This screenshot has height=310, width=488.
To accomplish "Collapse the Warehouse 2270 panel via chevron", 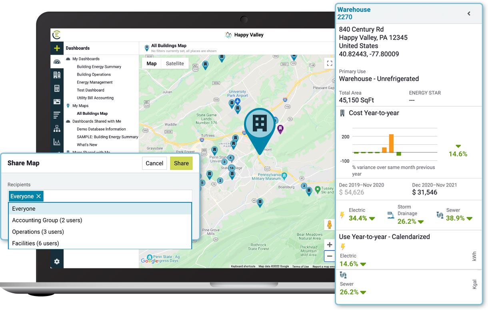I will [469, 13].
